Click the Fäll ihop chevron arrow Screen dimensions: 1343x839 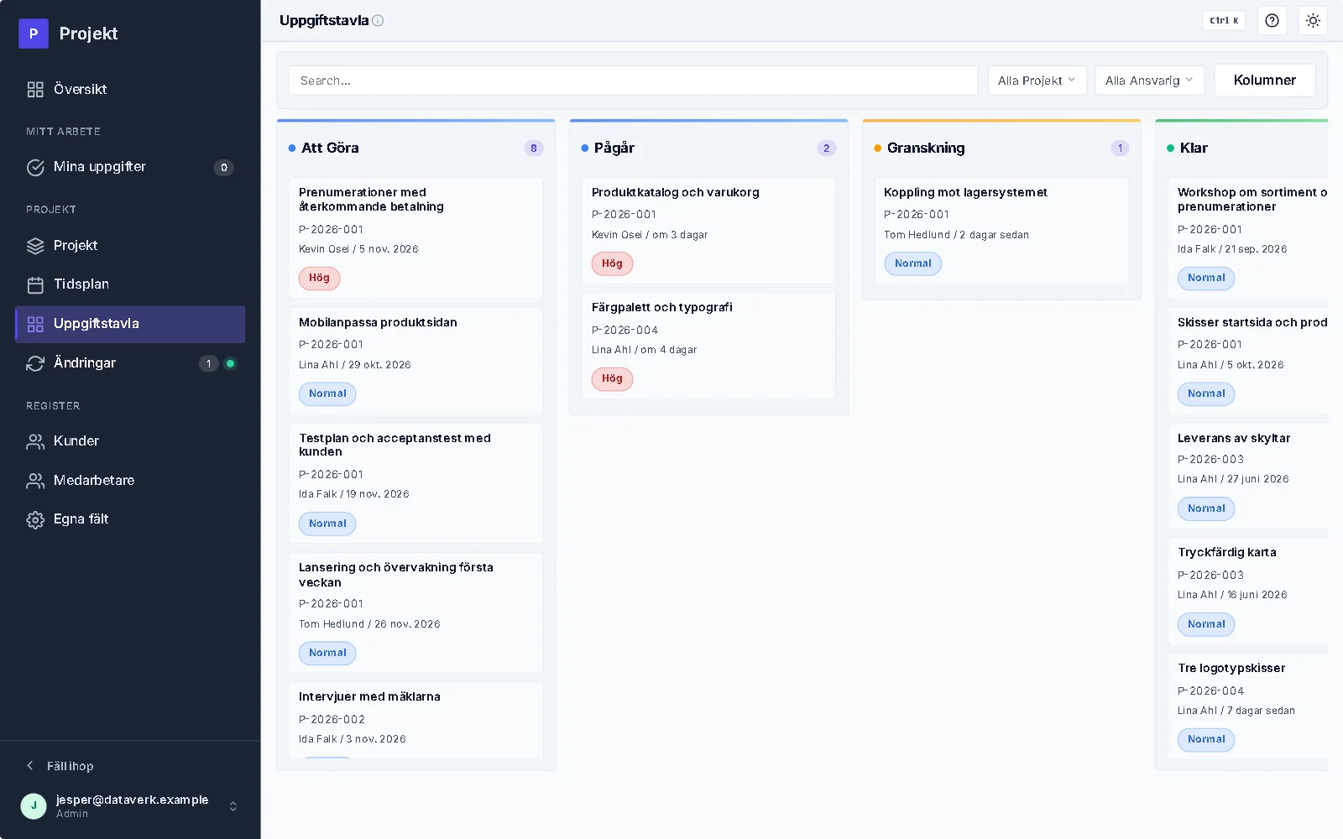pyautogui.click(x=30, y=765)
